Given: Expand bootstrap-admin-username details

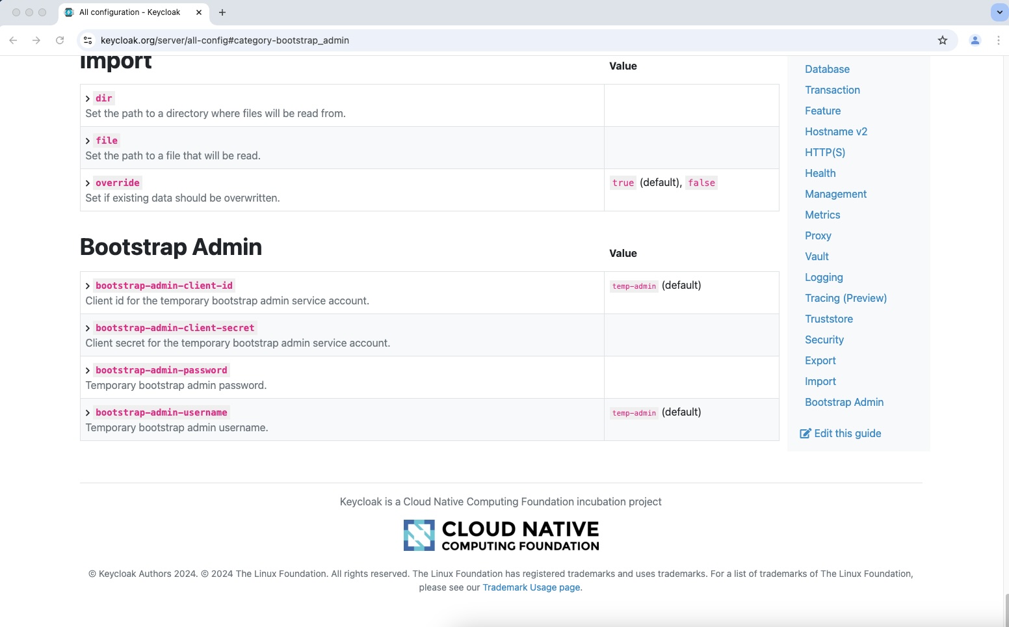Looking at the screenshot, I should [88, 413].
